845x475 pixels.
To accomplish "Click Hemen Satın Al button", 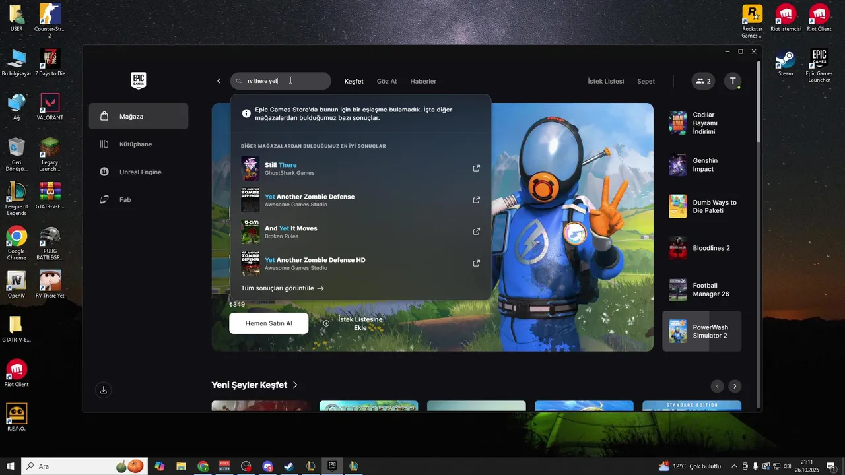I will [269, 323].
